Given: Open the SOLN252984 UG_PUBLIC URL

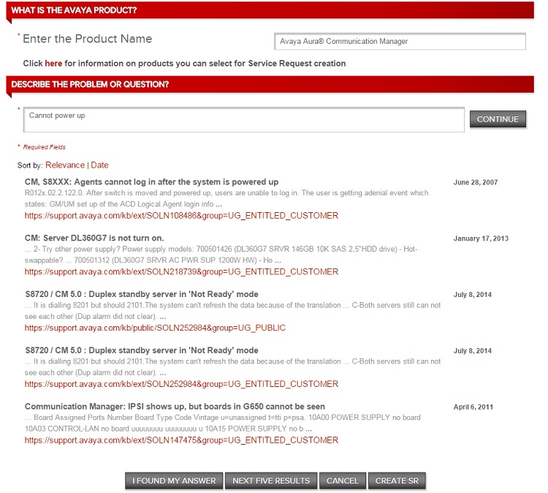Looking at the screenshot, I should point(155,328).
